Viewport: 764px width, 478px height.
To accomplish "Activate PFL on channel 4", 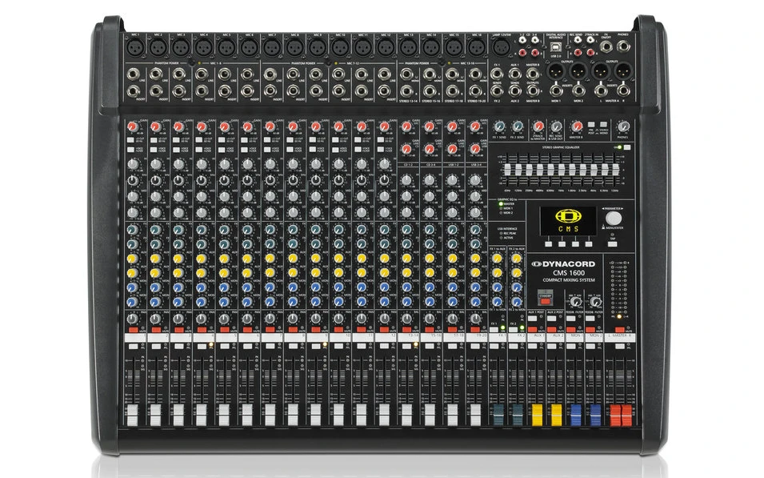I will [x=200, y=344].
